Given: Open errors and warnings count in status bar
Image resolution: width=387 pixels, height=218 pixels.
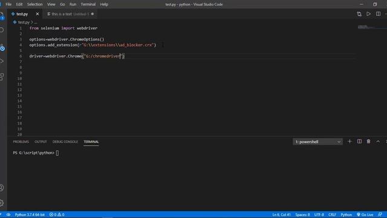Looking at the screenshot, I should pyautogui.click(x=57, y=214).
